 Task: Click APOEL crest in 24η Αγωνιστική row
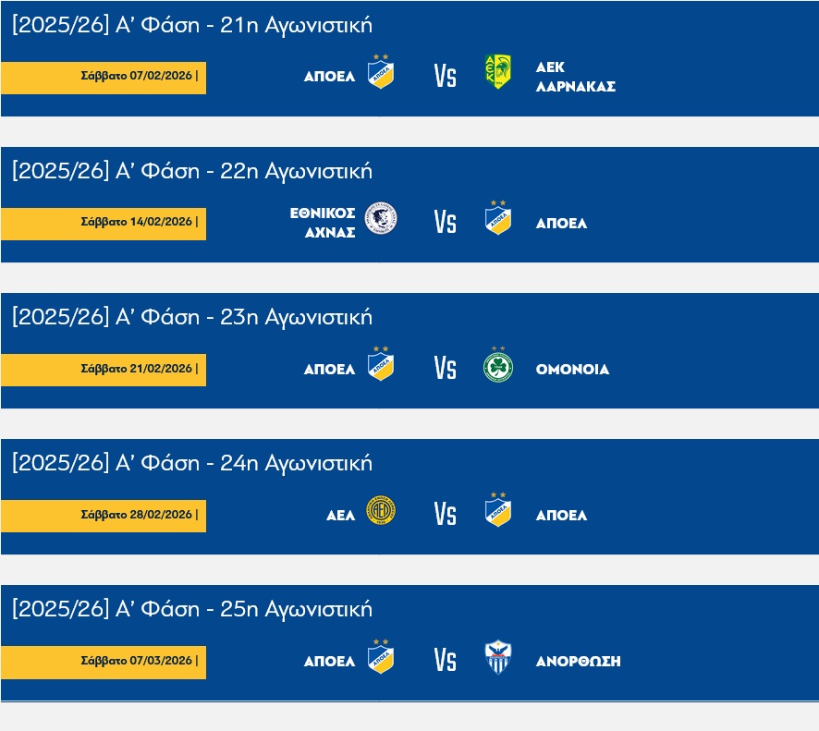pyautogui.click(x=497, y=511)
